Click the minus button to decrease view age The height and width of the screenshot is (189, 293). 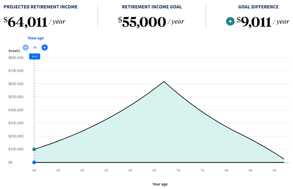(x=25, y=48)
